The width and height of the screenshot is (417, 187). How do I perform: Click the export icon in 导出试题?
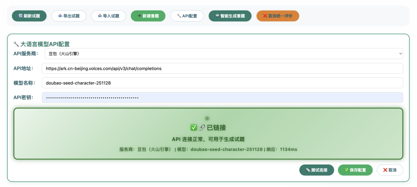point(60,16)
